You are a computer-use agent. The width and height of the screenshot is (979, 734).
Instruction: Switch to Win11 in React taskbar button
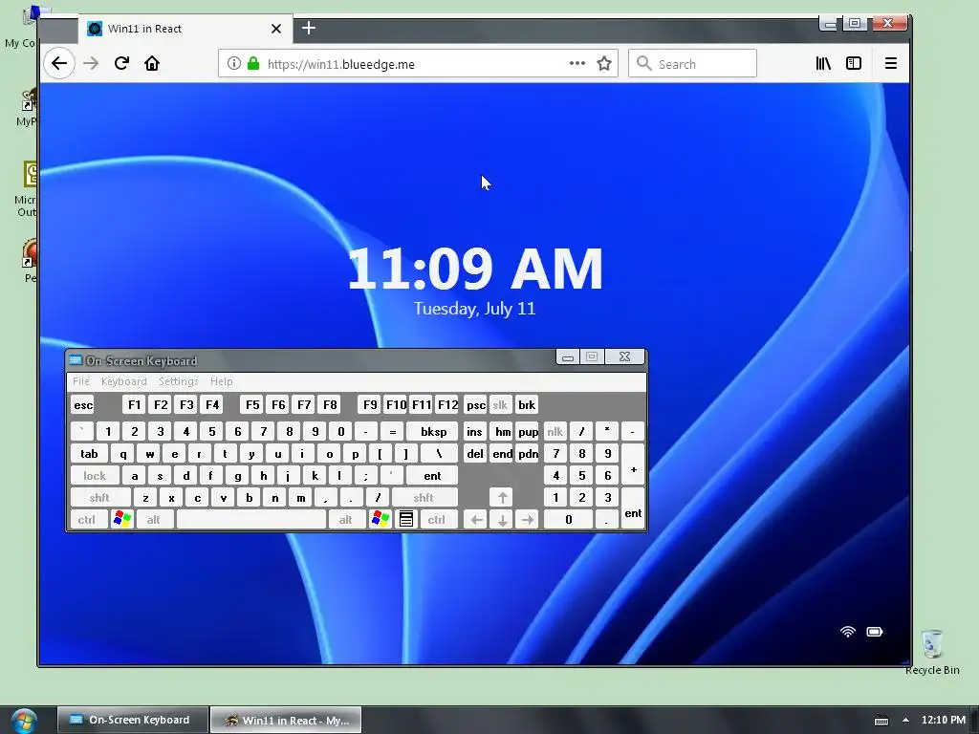pyautogui.click(x=286, y=721)
